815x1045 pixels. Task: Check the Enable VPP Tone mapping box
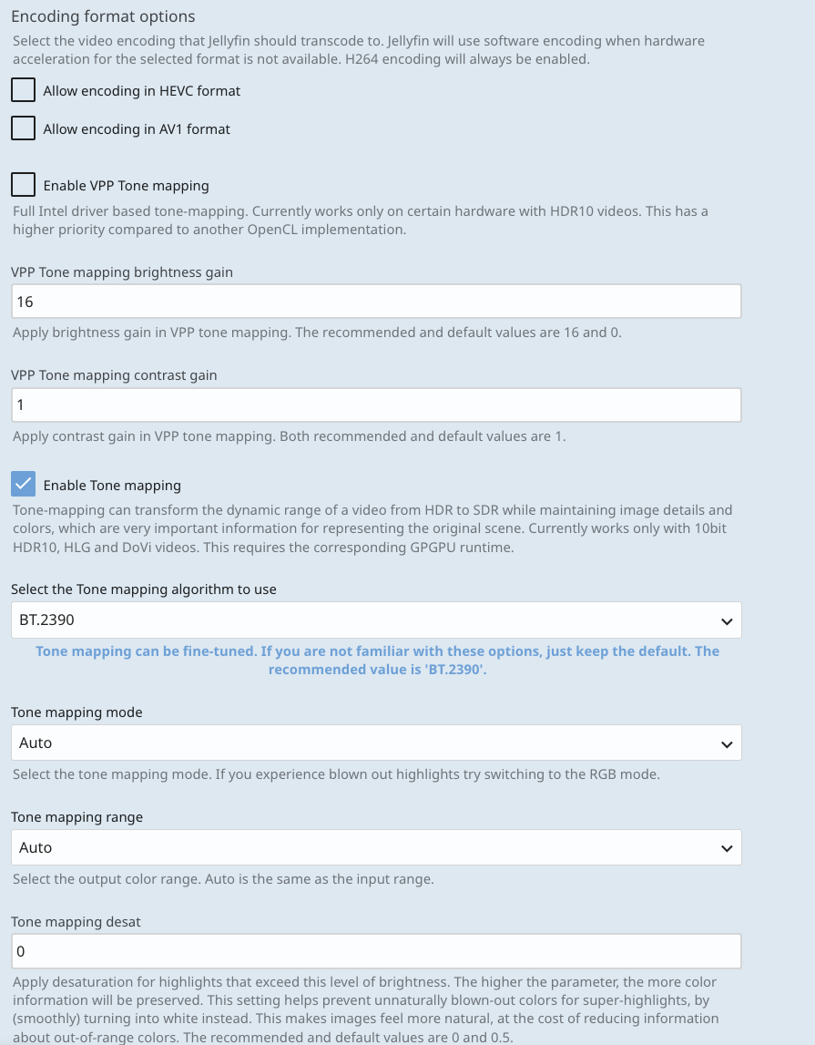pyautogui.click(x=23, y=185)
